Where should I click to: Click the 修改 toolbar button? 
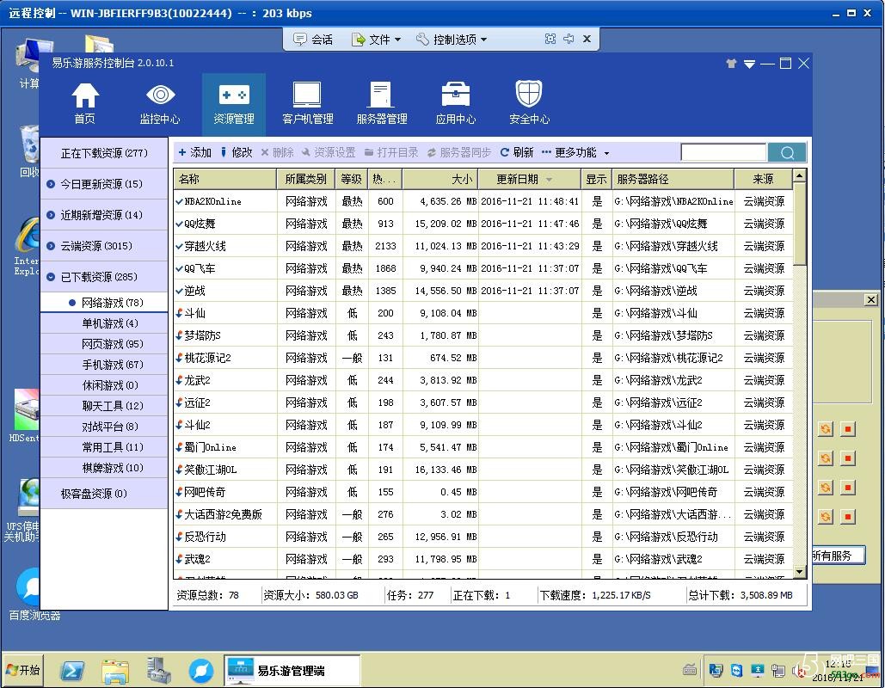(x=237, y=152)
